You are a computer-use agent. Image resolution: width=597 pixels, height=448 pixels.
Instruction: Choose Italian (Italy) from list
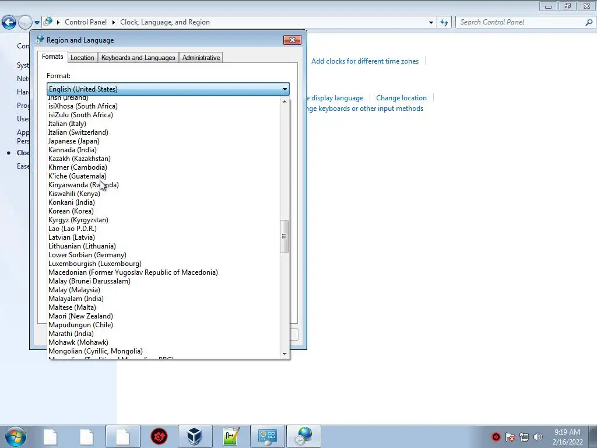164,124
